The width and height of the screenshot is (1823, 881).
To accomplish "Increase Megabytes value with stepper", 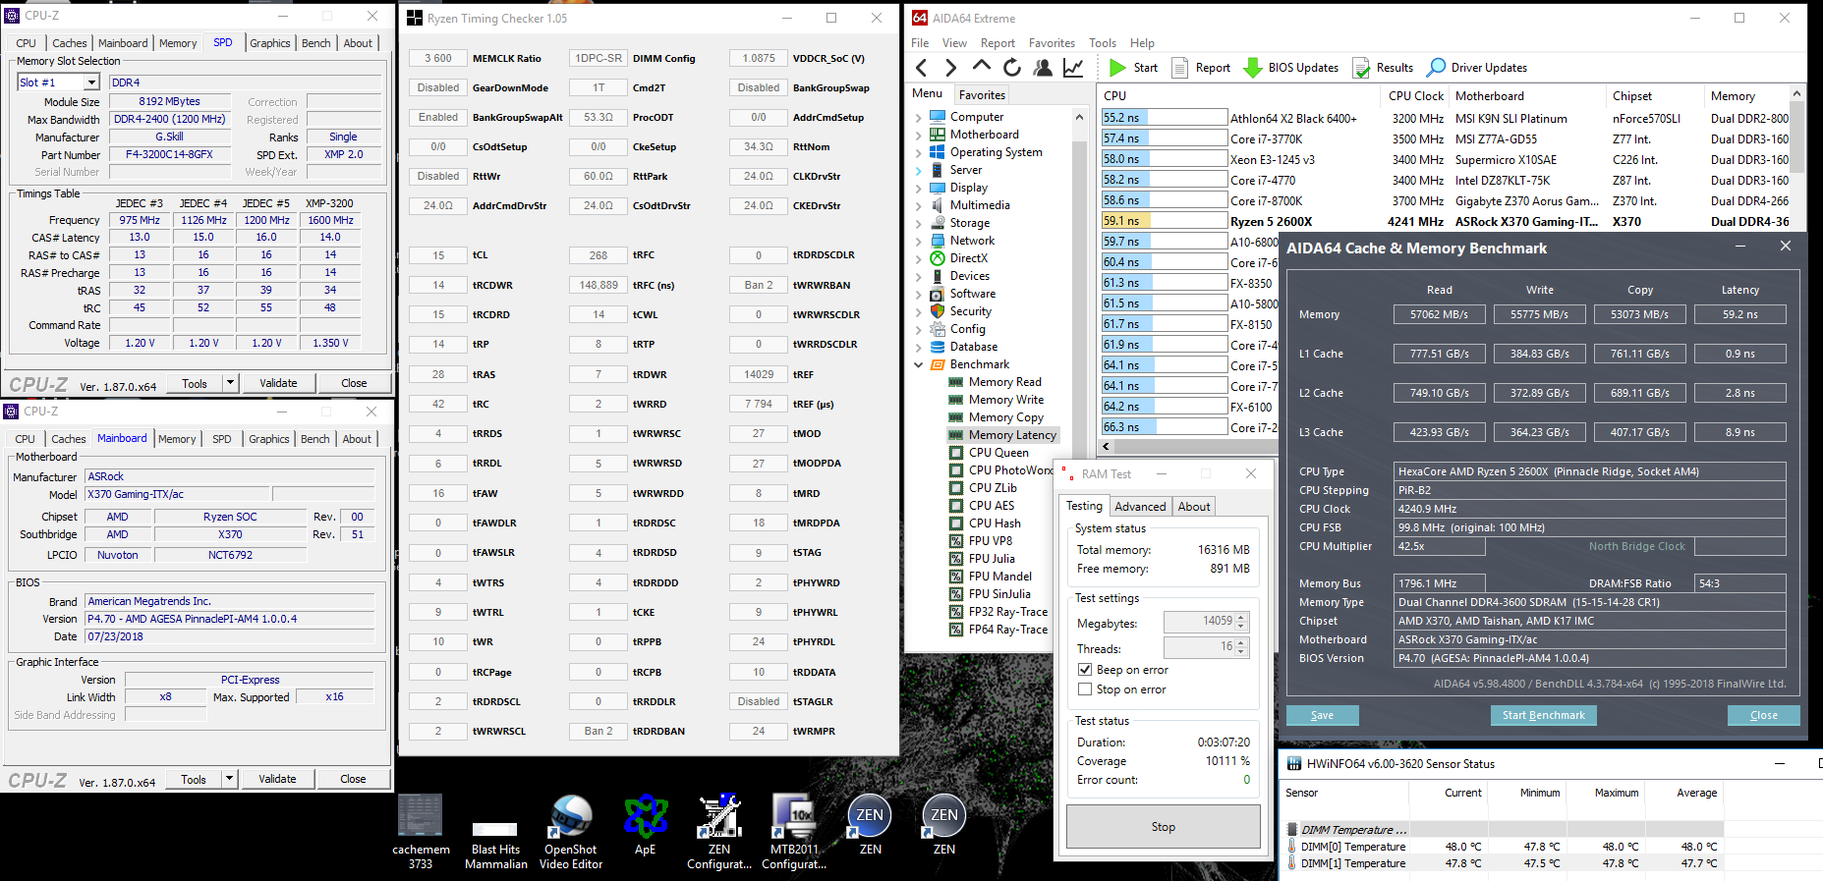I will point(1241,617).
